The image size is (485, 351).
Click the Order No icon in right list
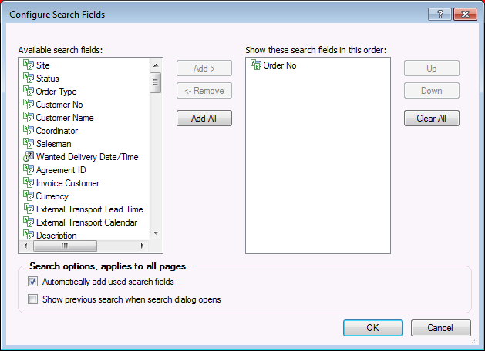[x=256, y=65]
